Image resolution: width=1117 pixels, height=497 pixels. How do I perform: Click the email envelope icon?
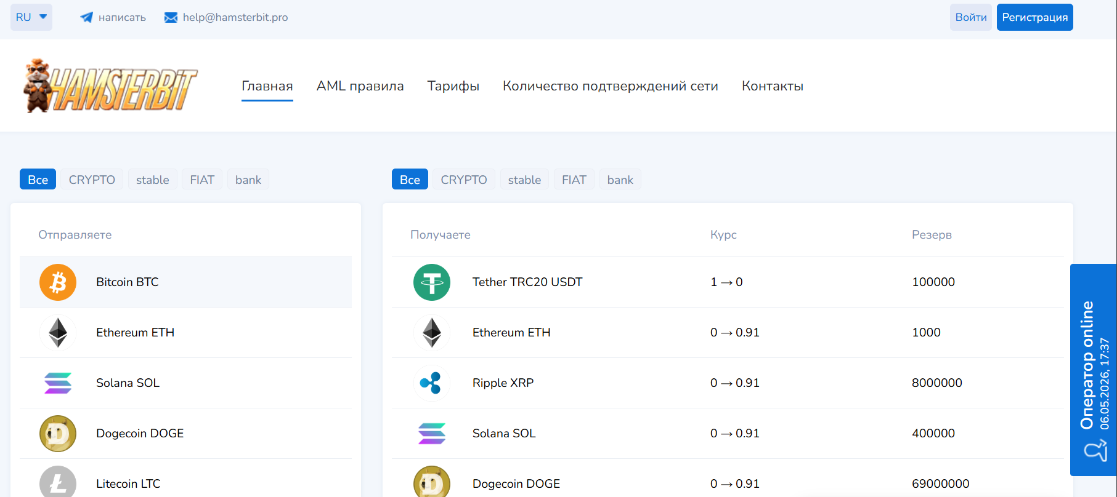(x=171, y=17)
